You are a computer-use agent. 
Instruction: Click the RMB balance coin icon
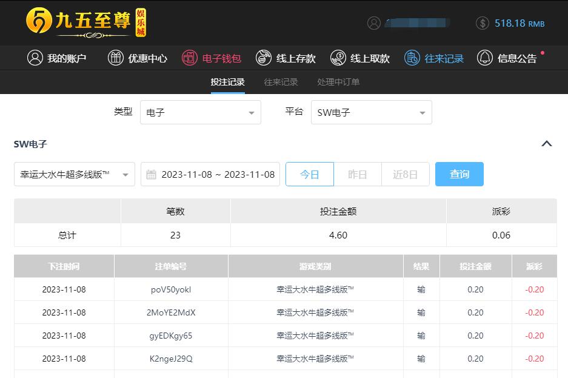click(x=483, y=23)
